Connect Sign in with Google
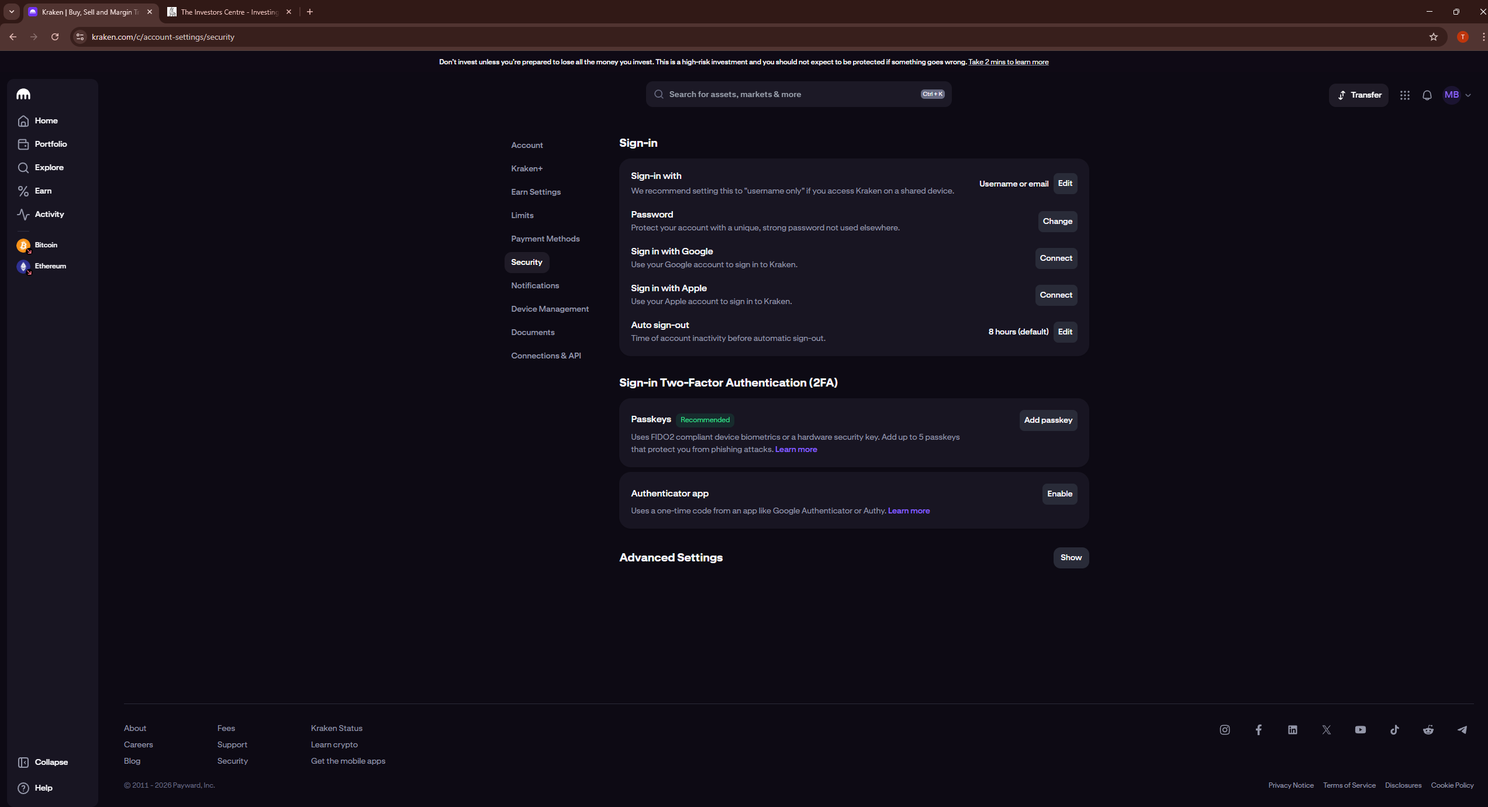Image resolution: width=1488 pixels, height=807 pixels. pyautogui.click(x=1056, y=258)
